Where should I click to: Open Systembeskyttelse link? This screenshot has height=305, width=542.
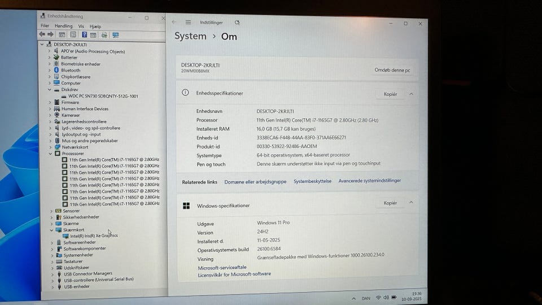pos(312,181)
